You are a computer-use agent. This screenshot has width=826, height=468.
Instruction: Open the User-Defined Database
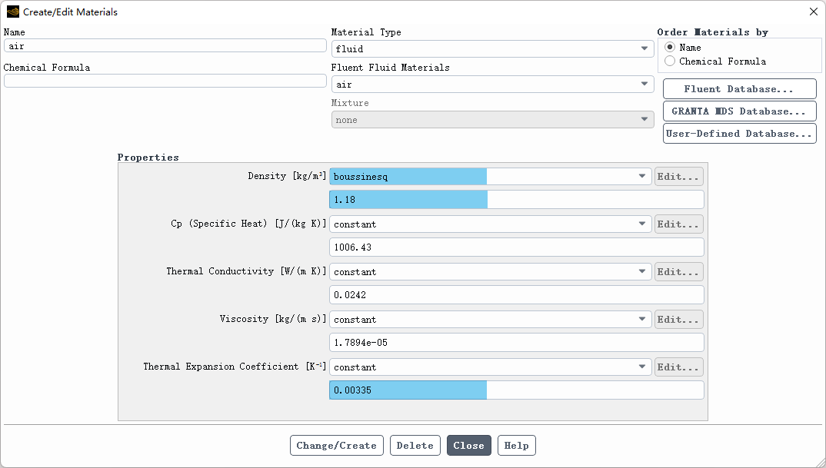[739, 134]
